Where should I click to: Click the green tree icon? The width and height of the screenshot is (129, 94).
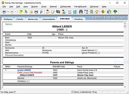point(115,12)
